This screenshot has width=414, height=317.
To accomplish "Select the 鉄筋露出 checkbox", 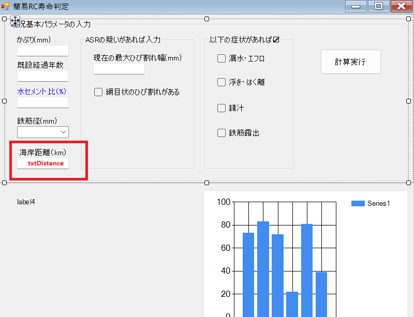I will click(x=221, y=133).
